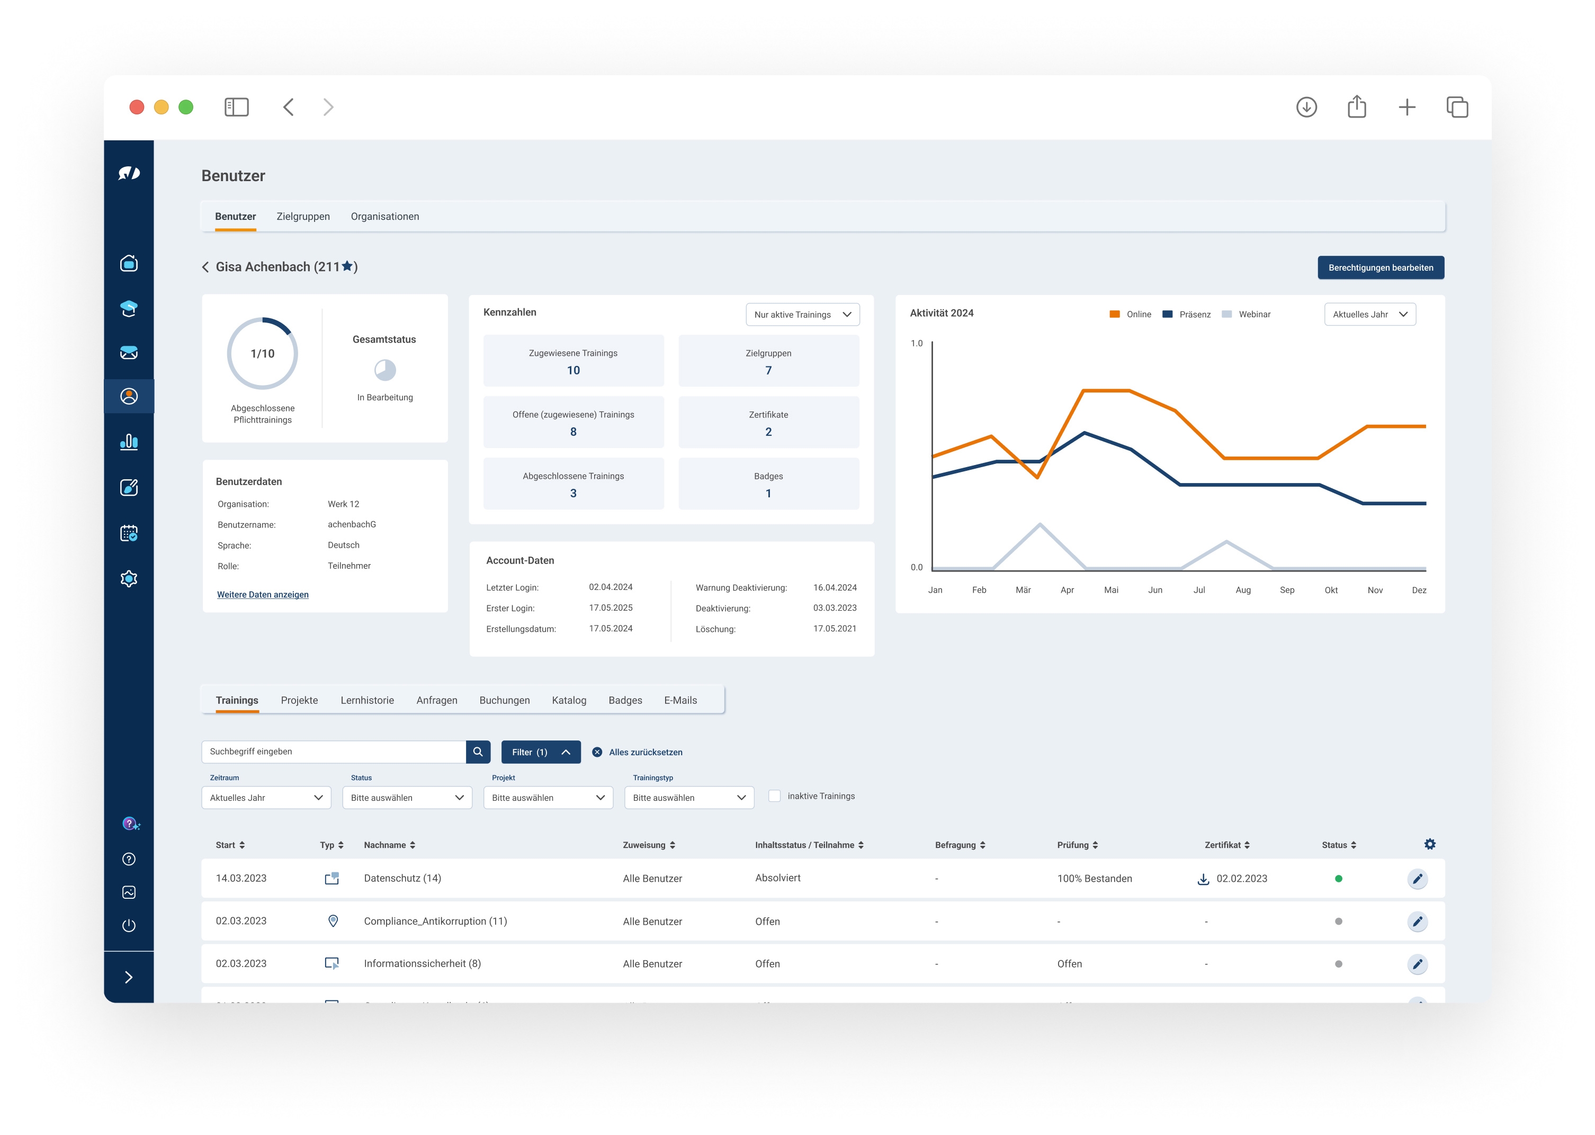Click the power logout icon in sidebar

pyautogui.click(x=129, y=925)
